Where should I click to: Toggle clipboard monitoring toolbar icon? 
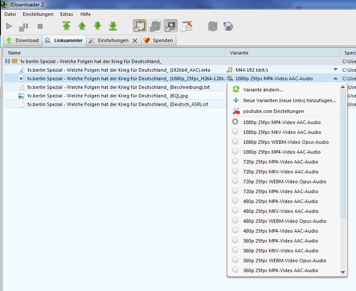tap(140, 26)
